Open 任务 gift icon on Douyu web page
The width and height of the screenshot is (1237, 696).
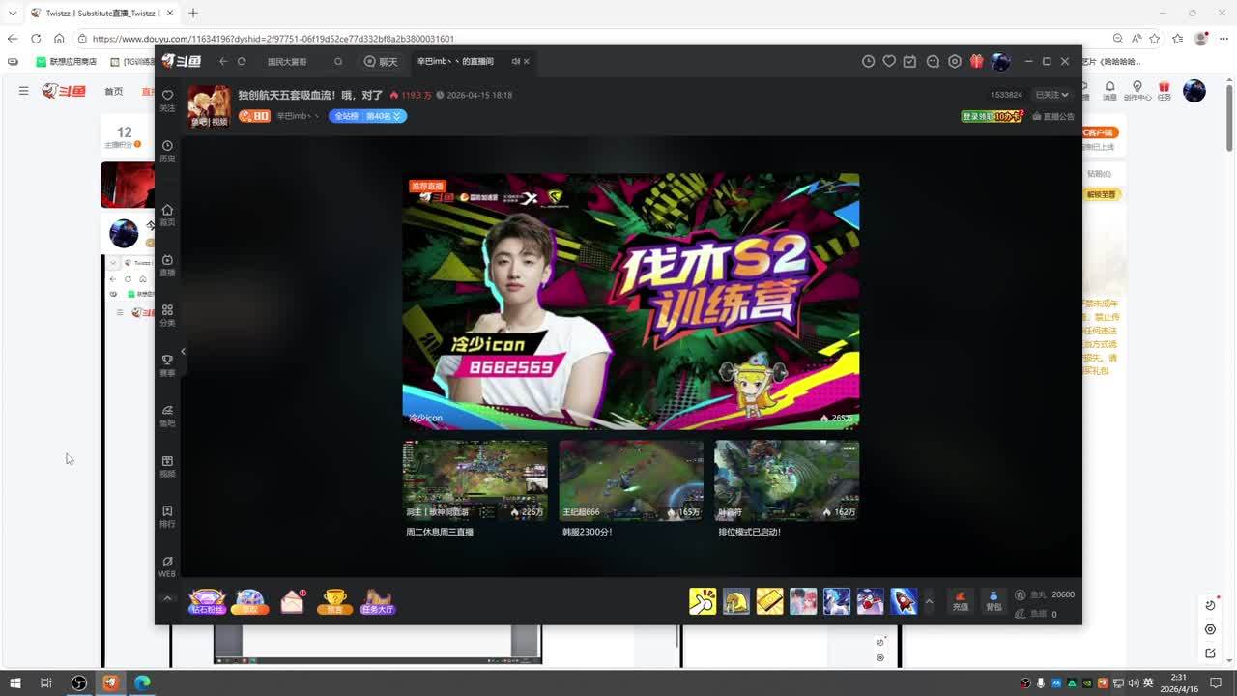[1164, 90]
